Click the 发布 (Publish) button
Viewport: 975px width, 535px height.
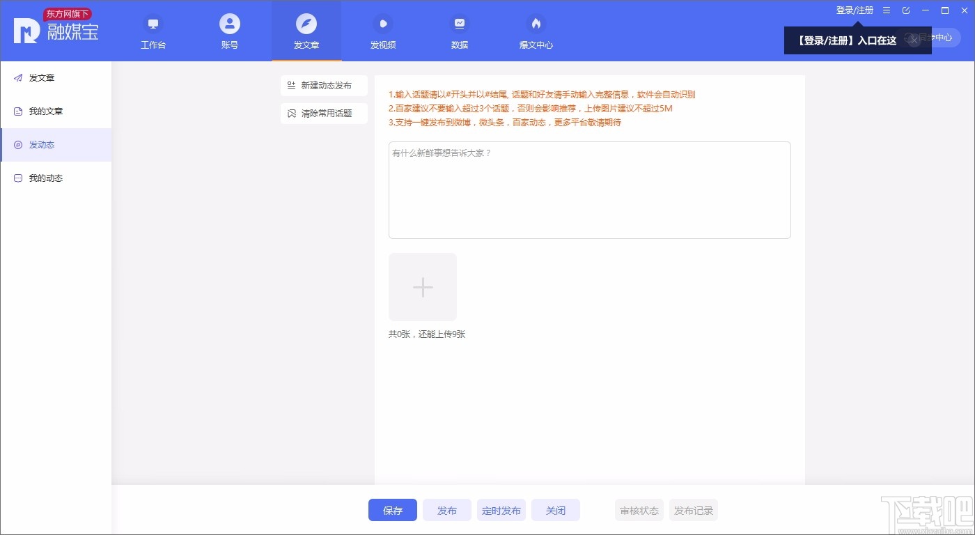[x=446, y=510]
